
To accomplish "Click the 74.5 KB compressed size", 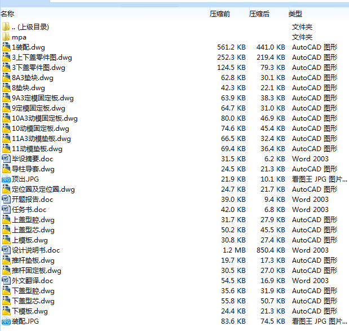I will [x=273, y=321].
